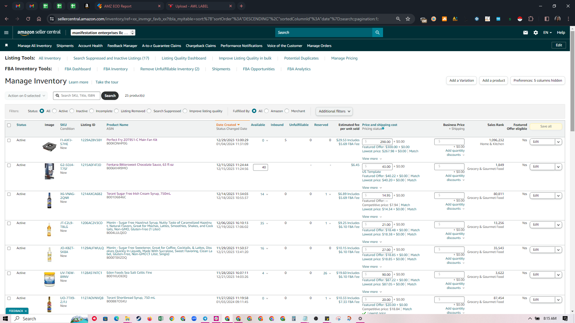Open Feedback Manager menu item

tap(122, 46)
